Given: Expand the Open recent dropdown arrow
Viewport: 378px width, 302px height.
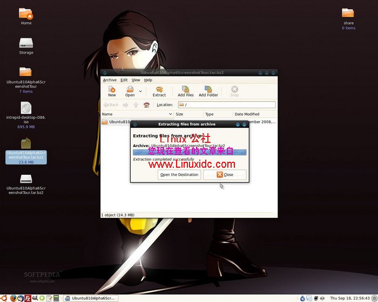Looking at the screenshot, I should tap(140, 91).
